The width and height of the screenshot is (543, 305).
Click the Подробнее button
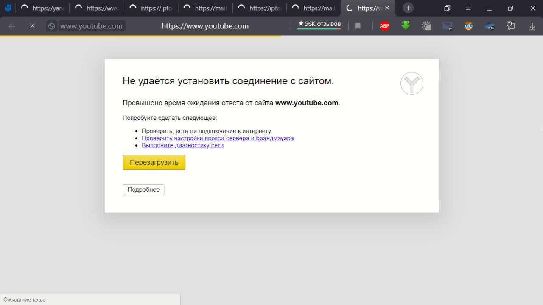[143, 190]
